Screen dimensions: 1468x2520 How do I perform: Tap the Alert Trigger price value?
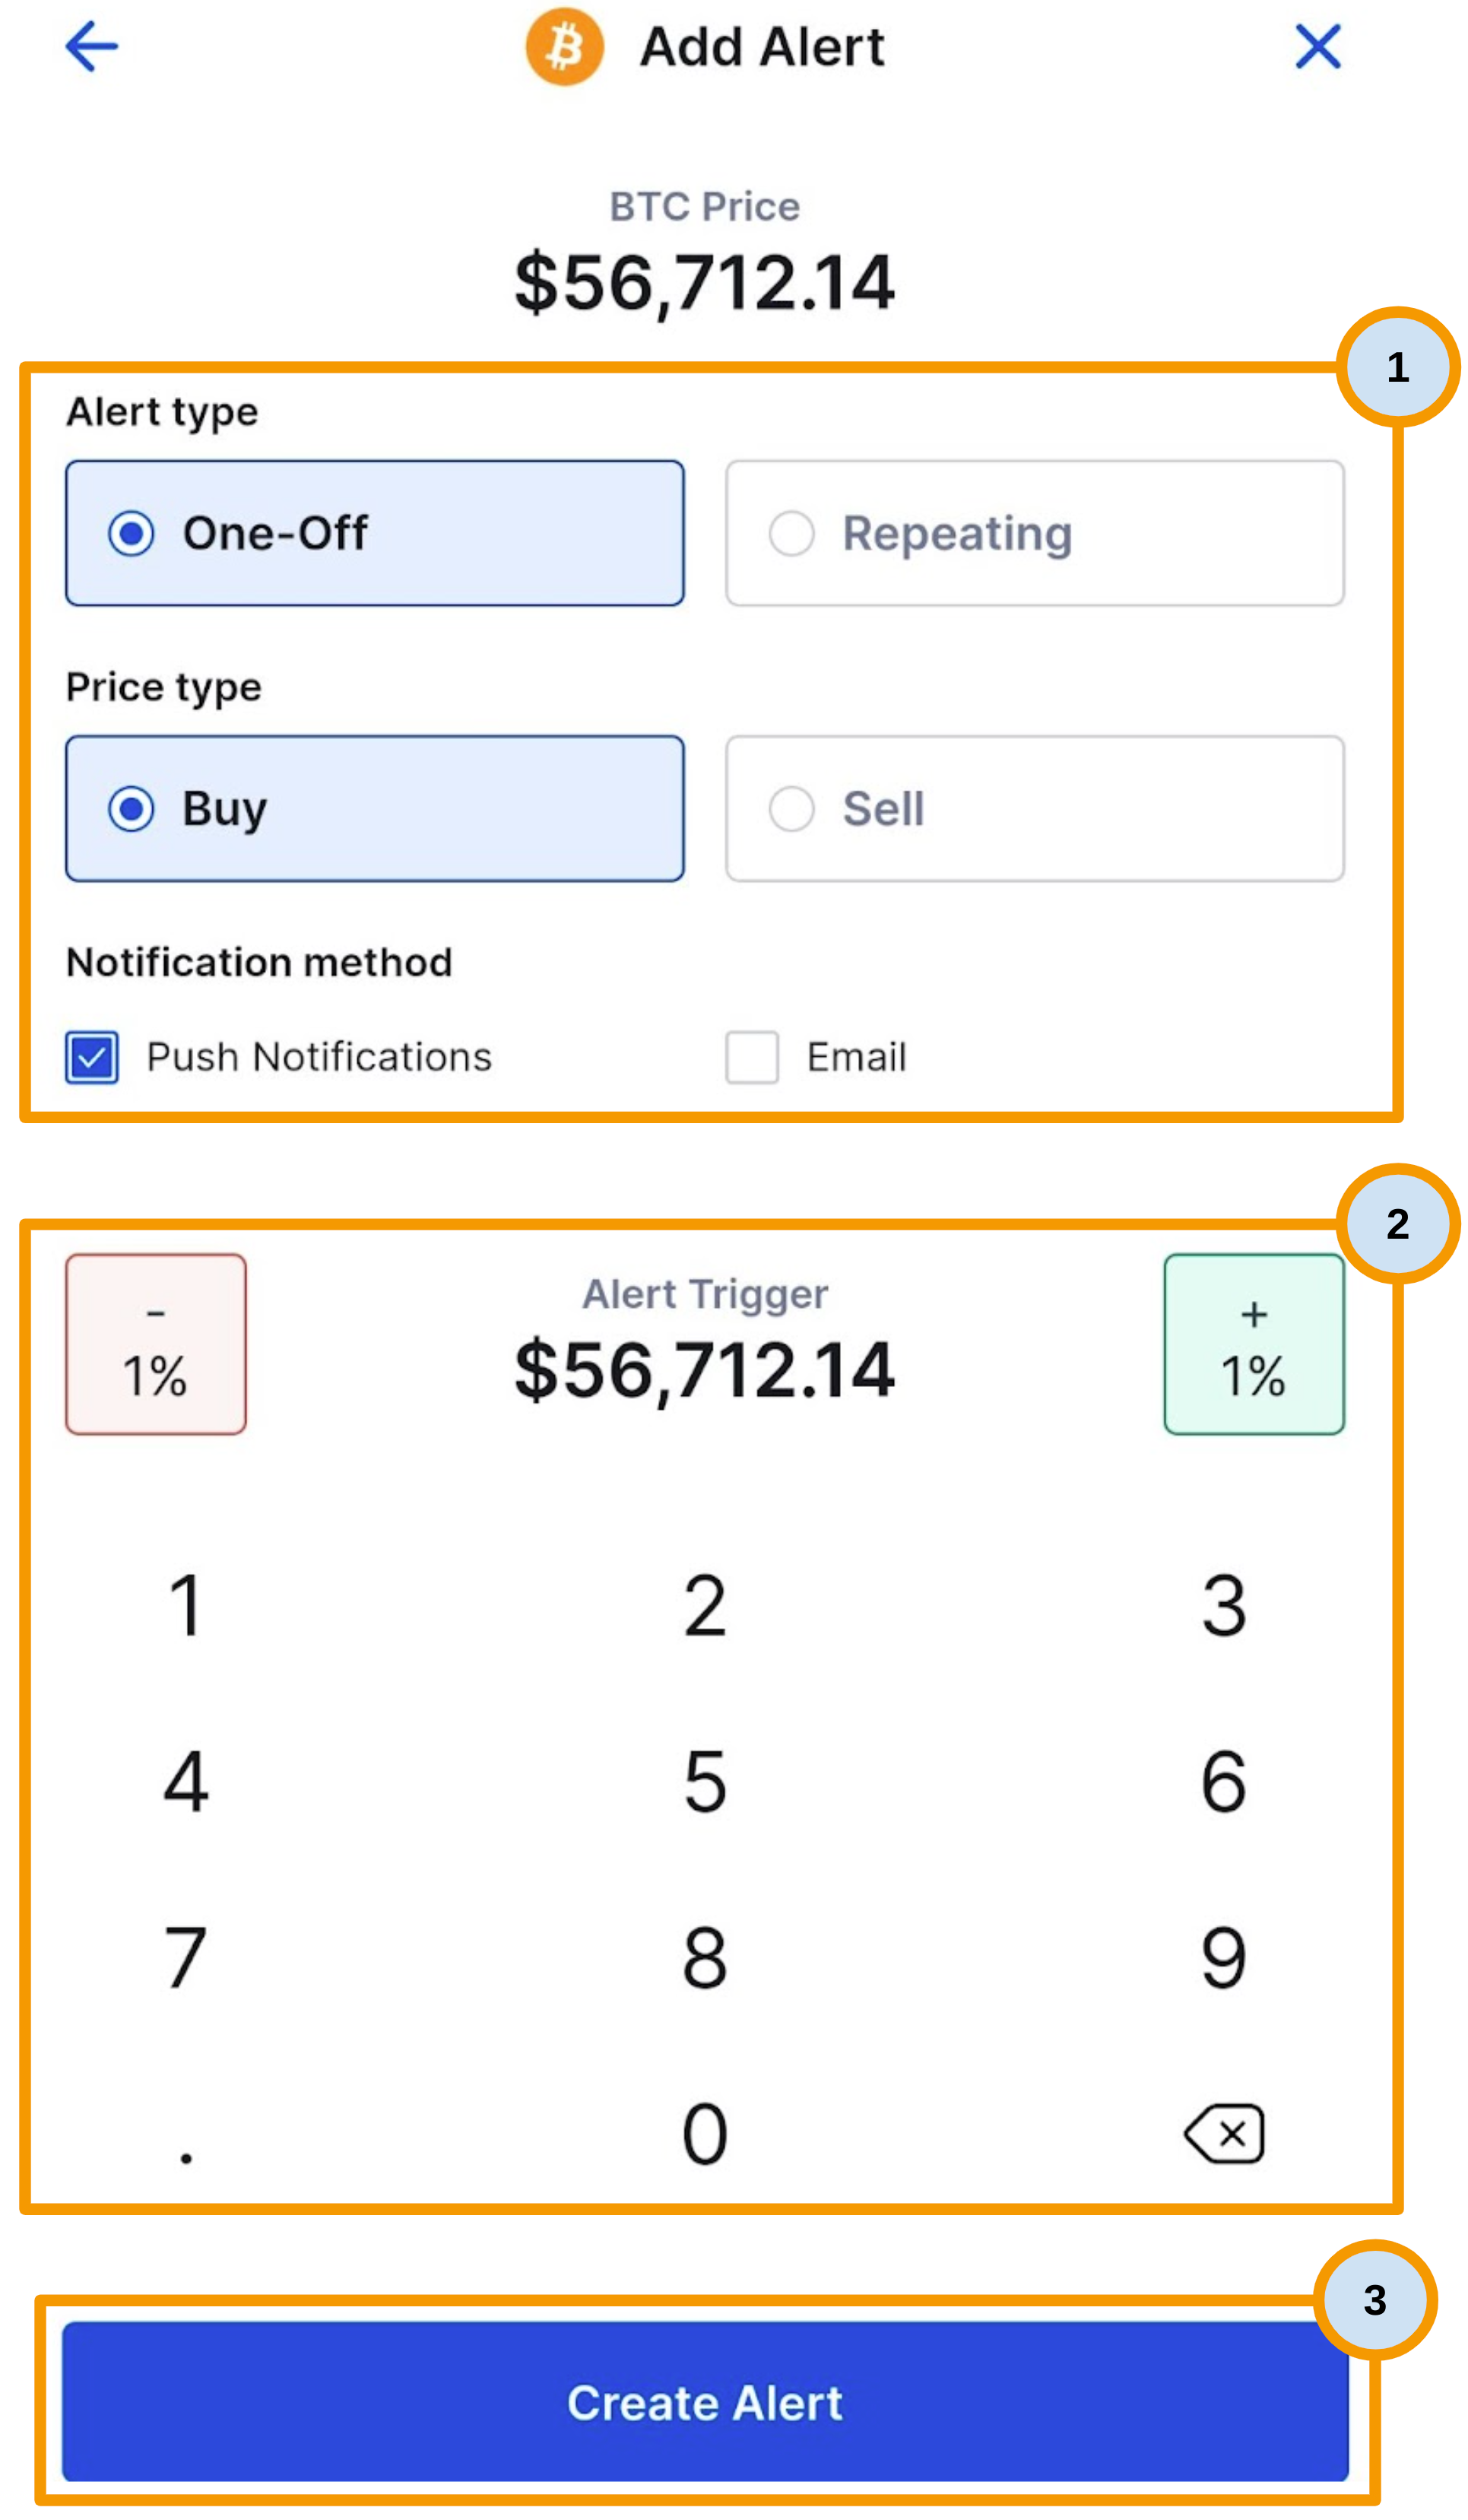coord(704,1375)
